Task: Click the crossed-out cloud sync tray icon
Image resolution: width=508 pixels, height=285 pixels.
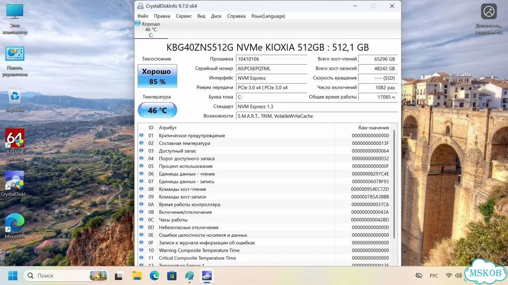Action: click(419, 275)
